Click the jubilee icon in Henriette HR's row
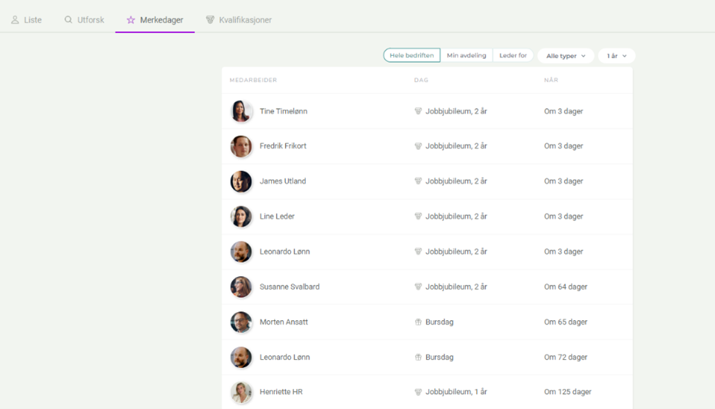 [x=418, y=392]
